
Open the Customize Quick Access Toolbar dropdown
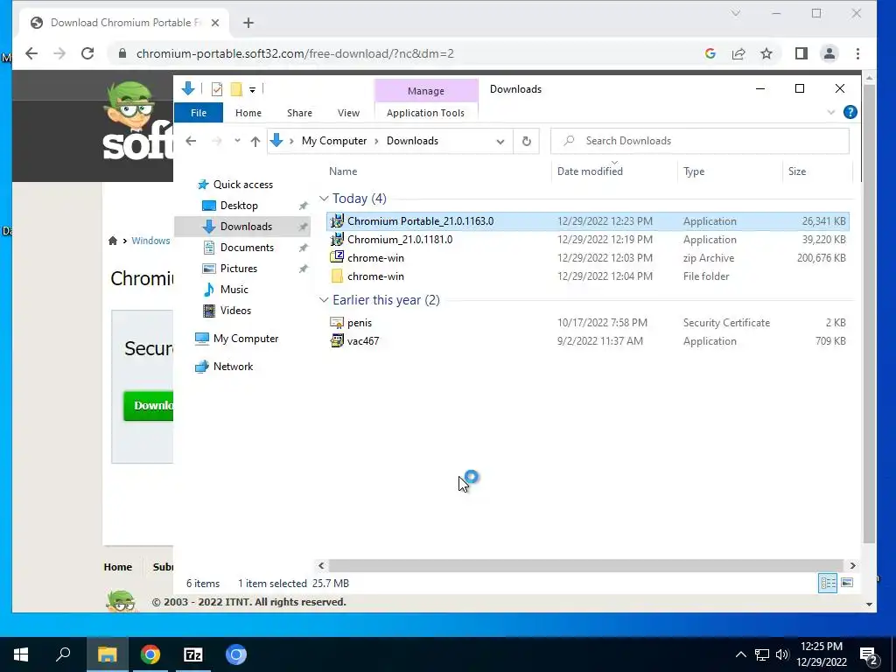pyautogui.click(x=252, y=90)
